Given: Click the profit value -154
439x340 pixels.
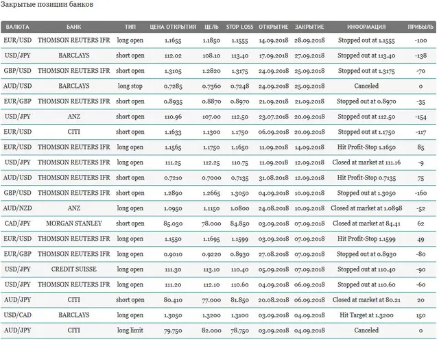Looking at the screenshot, I should (x=420, y=117).
